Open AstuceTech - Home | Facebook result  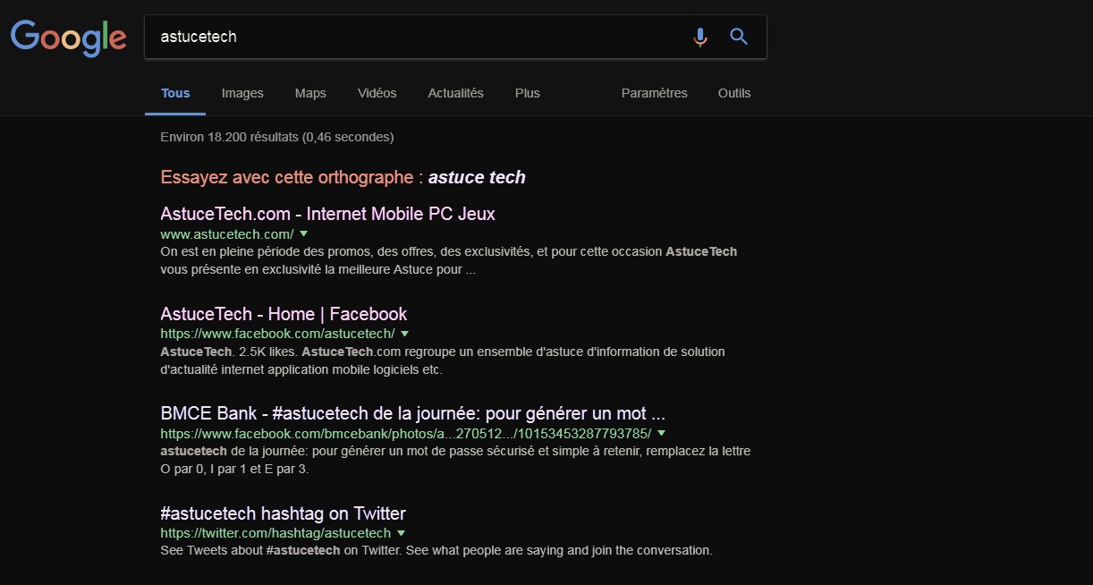pos(284,314)
